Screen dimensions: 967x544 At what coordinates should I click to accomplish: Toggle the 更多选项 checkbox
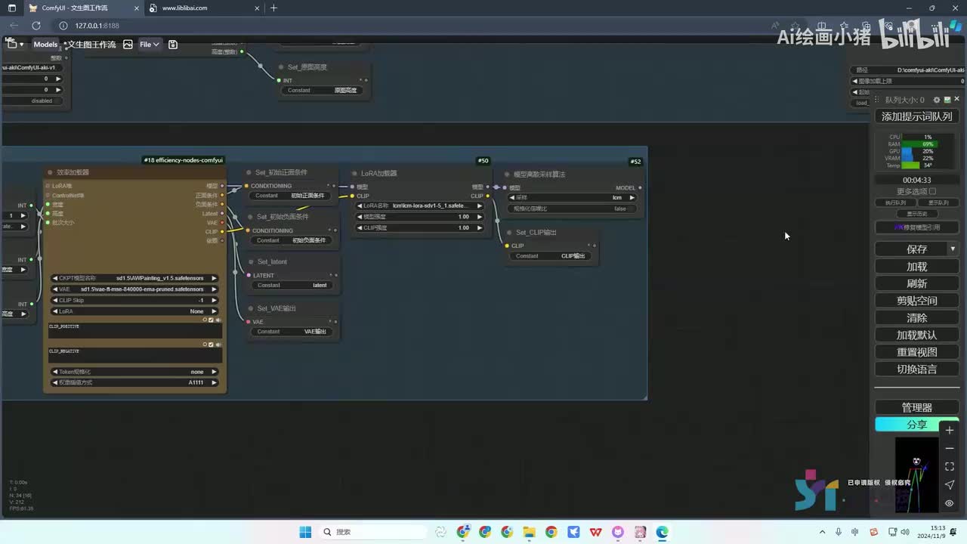click(932, 191)
